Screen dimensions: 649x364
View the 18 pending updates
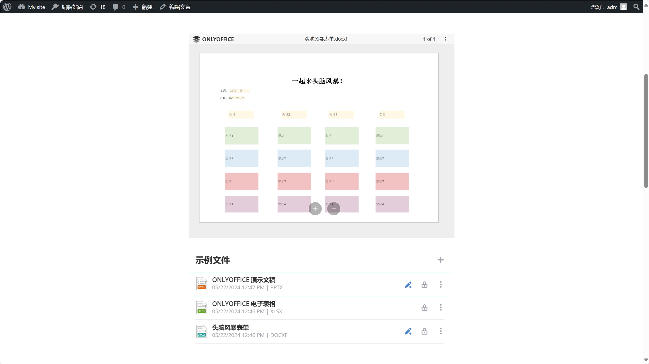98,7
